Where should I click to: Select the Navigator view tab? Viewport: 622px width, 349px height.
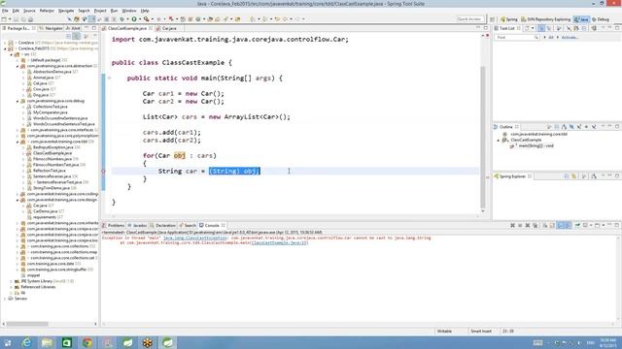coord(52,28)
